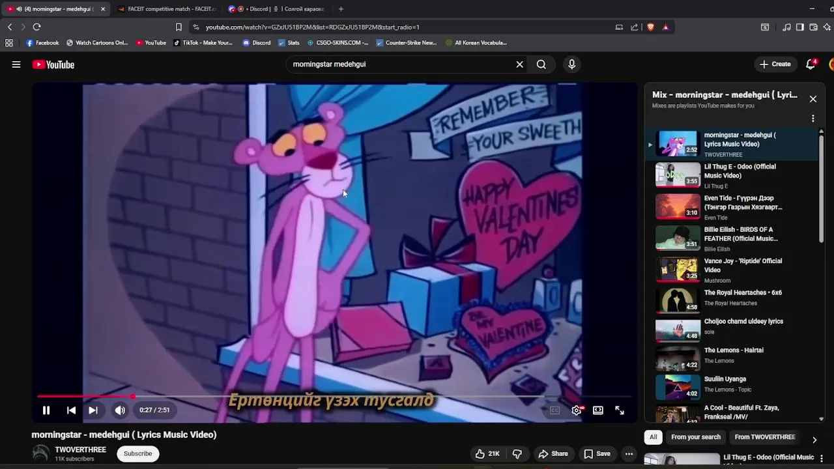Open Brave Shields lion icon
The width and height of the screenshot is (834, 469).
click(650, 27)
